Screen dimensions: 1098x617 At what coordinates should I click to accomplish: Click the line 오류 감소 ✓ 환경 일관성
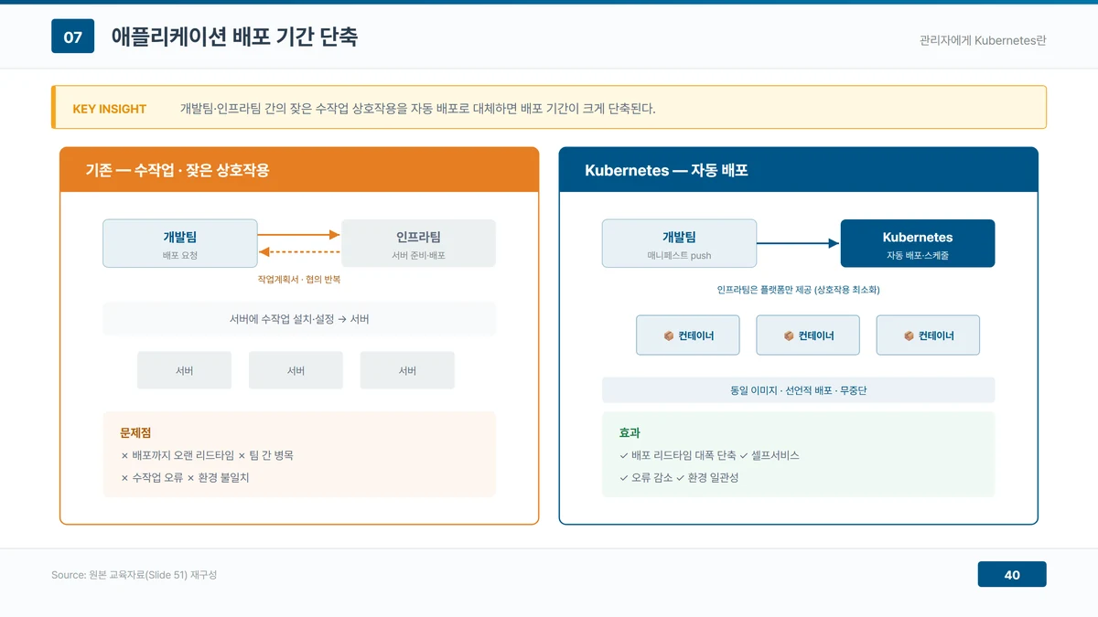[679, 477]
